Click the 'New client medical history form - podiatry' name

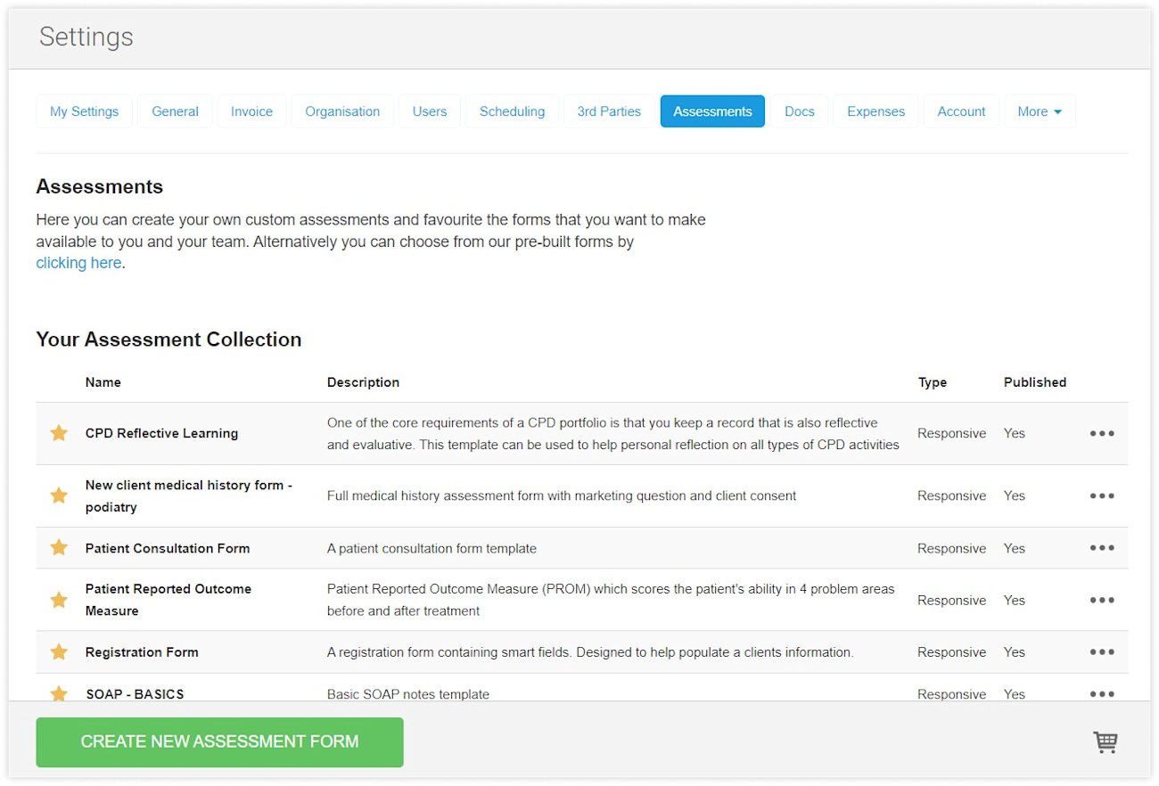click(x=189, y=495)
